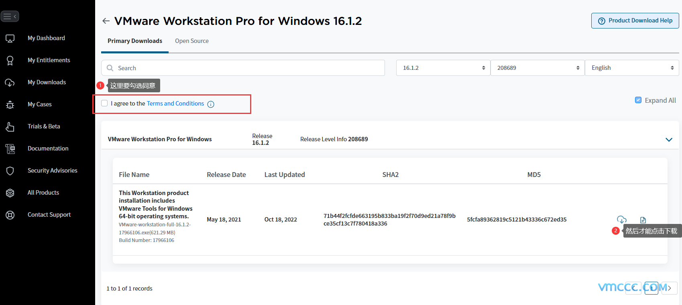Uncheck the Expand All checkbox
The height and width of the screenshot is (305, 682).
(x=638, y=100)
